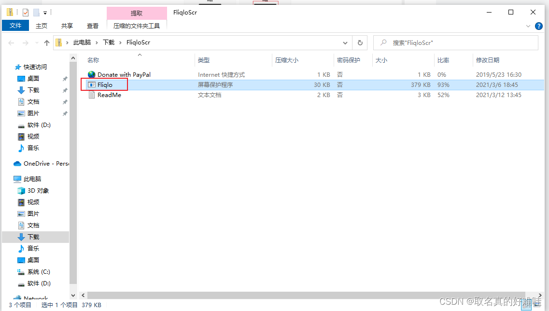549x311 pixels.
Task: Switch to the 共享 ribbon tab
Action: tap(67, 26)
